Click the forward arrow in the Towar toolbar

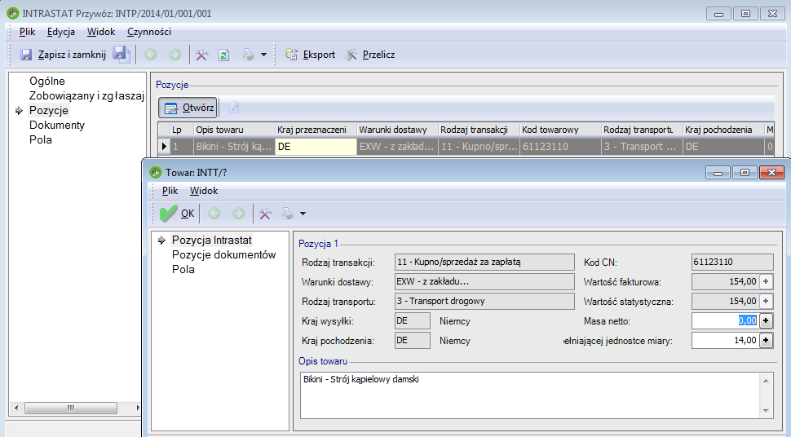(238, 214)
